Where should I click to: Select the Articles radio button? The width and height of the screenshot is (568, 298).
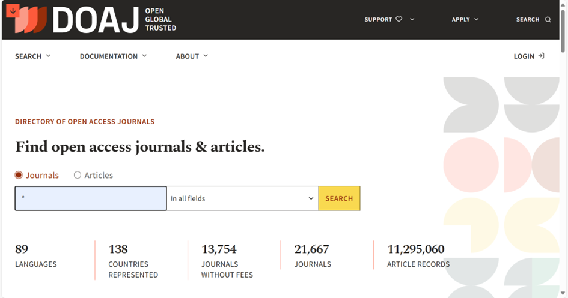(x=78, y=175)
